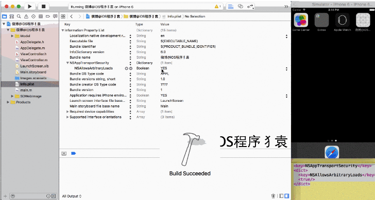Launch Safari in the Simulator dock
The width and height of the screenshot is (375, 200).
(332, 152)
